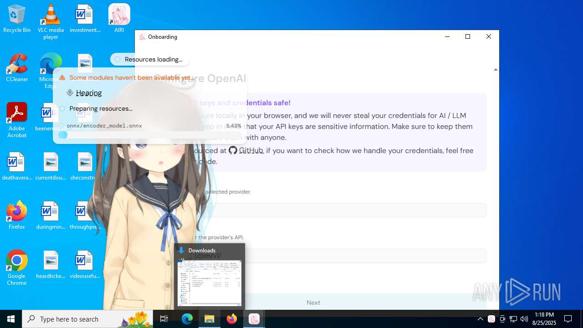The width and height of the screenshot is (583, 328).
Task: Open the Windows Start menu
Action: (x=11, y=319)
